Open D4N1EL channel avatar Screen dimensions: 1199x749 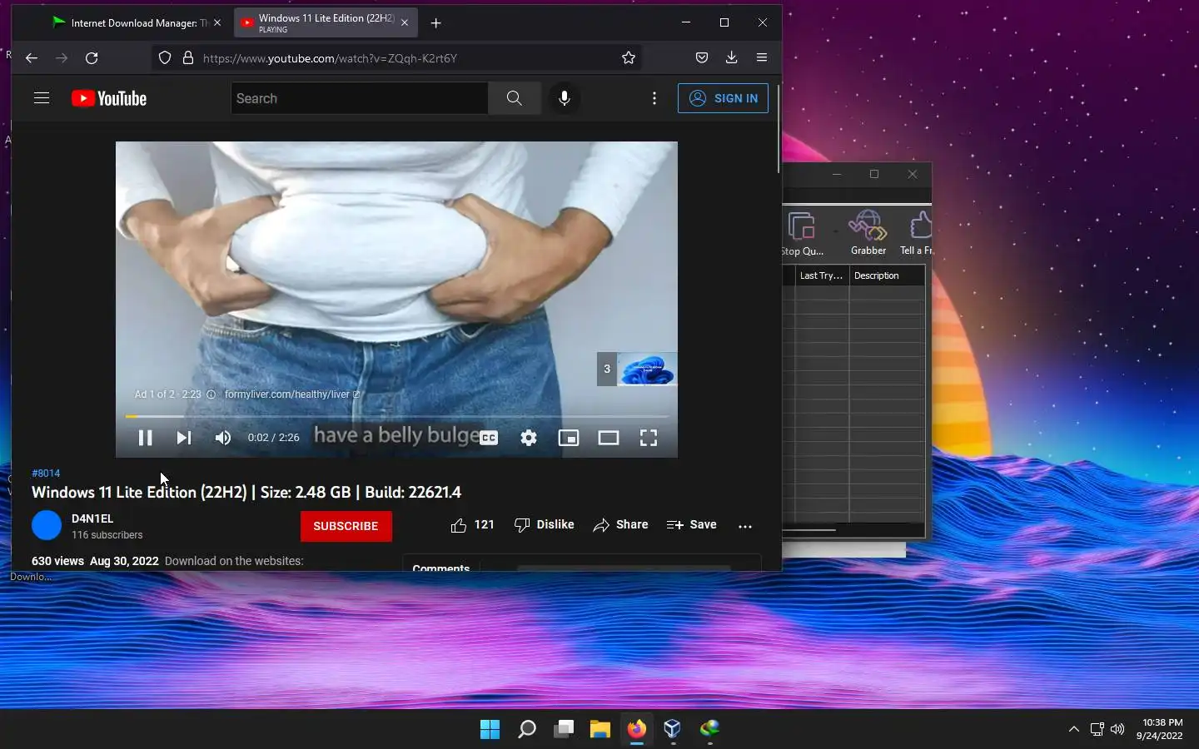coord(47,525)
